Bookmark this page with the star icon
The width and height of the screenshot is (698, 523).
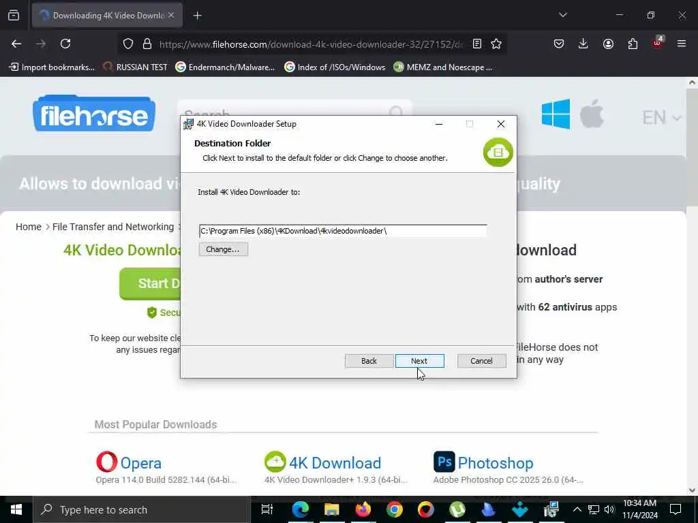(x=496, y=44)
